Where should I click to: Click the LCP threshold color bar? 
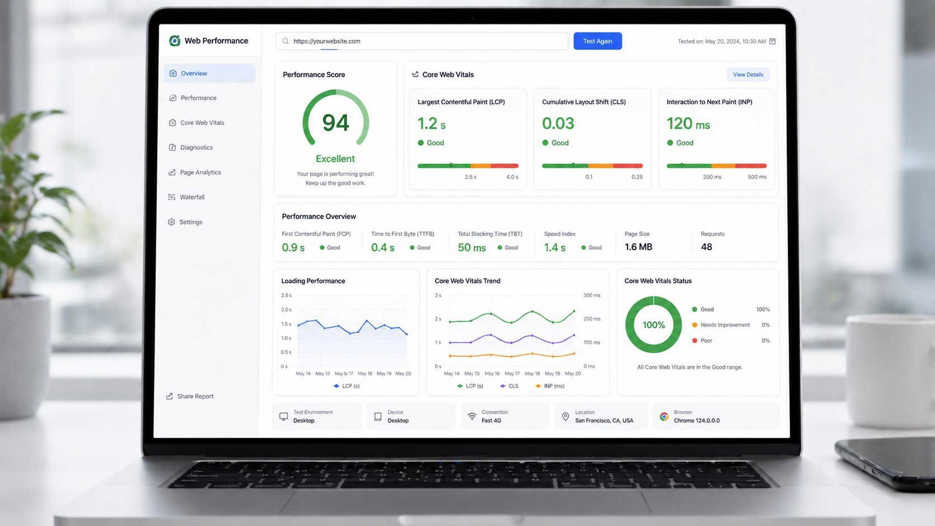click(467, 165)
